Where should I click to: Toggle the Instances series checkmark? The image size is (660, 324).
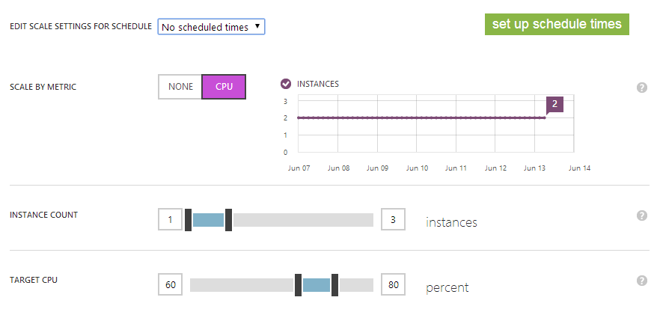tap(285, 84)
